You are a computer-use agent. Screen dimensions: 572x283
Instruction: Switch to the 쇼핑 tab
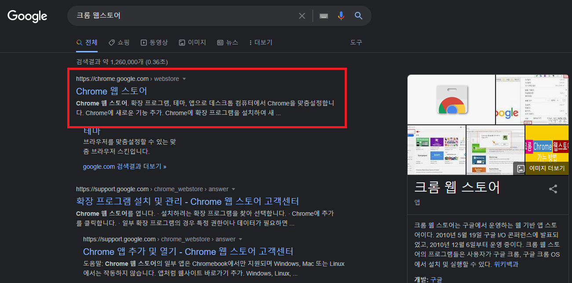coord(119,43)
